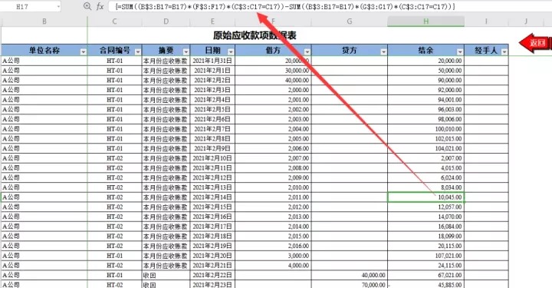Select column C header
Image resolution: width=552 pixels, height=288 pixels.
[x=114, y=22]
